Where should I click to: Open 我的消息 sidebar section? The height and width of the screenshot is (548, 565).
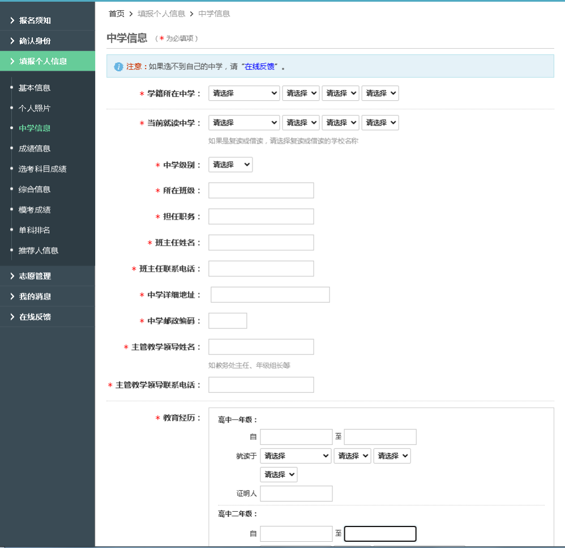[x=35, y=297]
